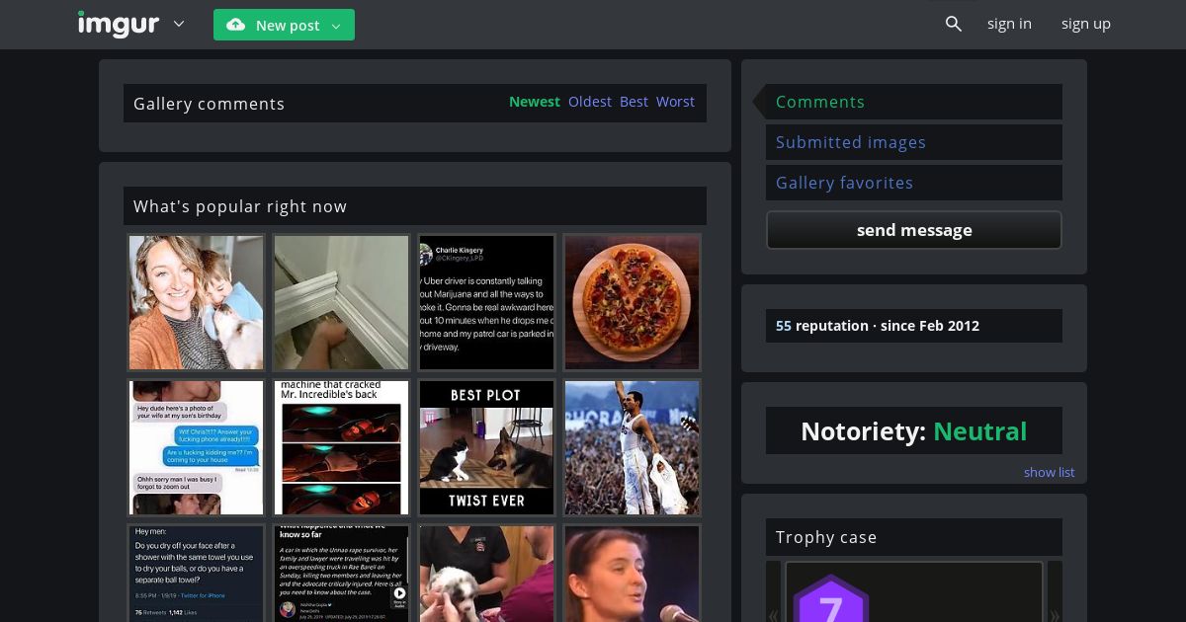The width and height of the screenshot is (1186, 622).
Task: Click the purple 7 trophy badge
Action: point(830,599)
